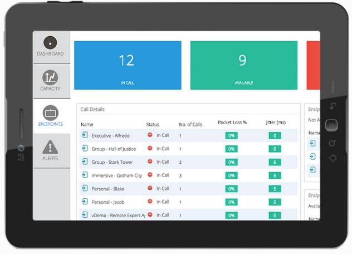Click call count 3 for Gotham City
Screen dimensions: 352x254
180,175
